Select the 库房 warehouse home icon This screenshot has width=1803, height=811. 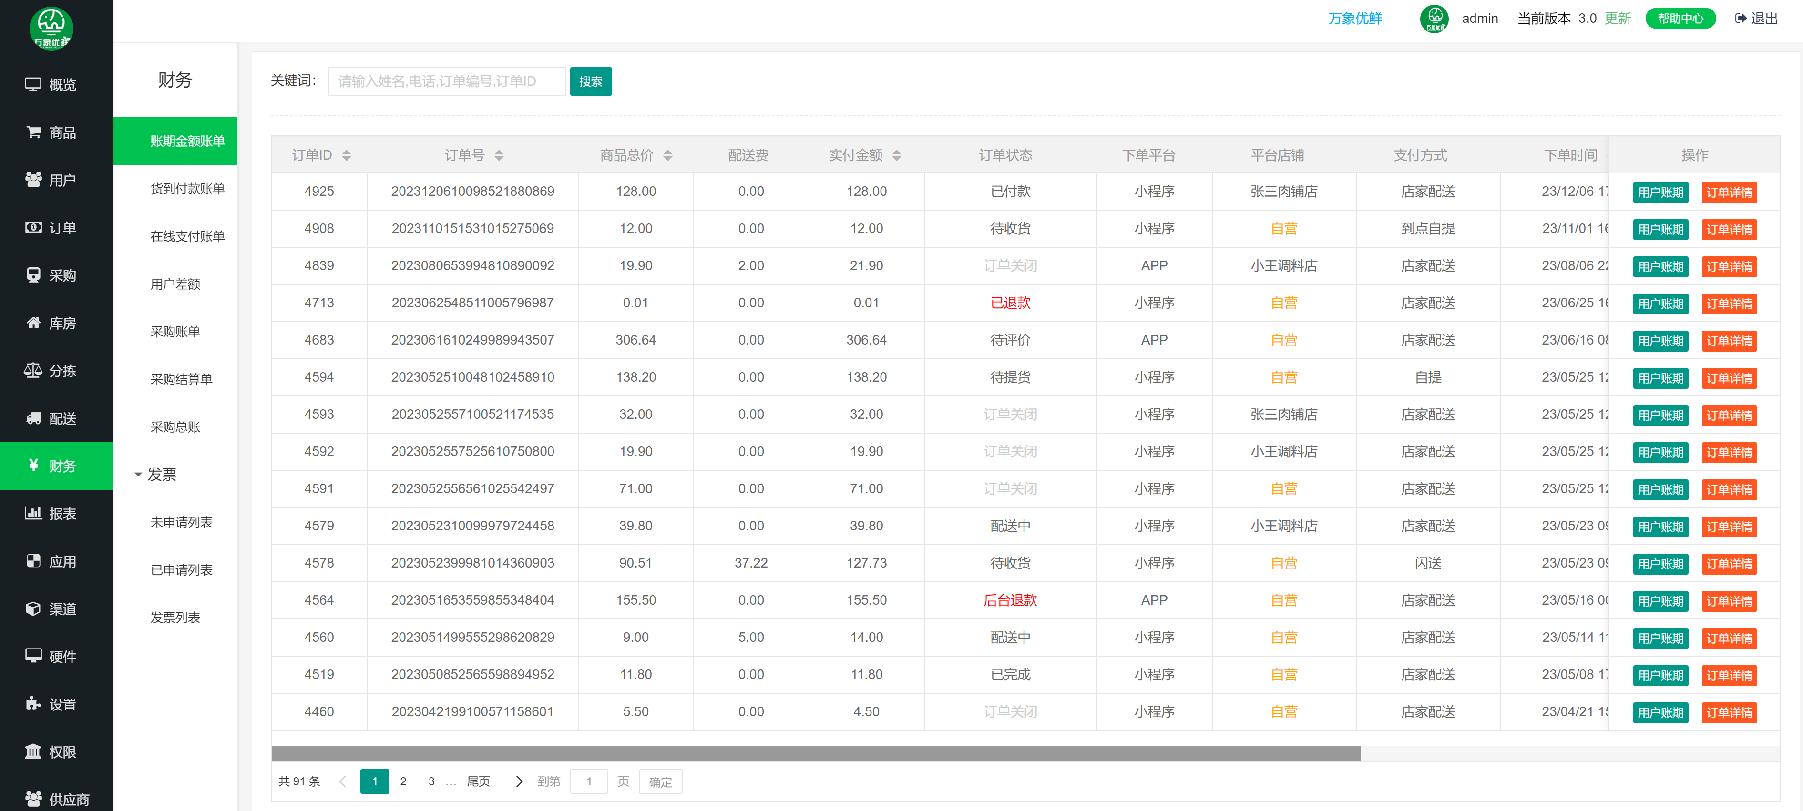33,322
